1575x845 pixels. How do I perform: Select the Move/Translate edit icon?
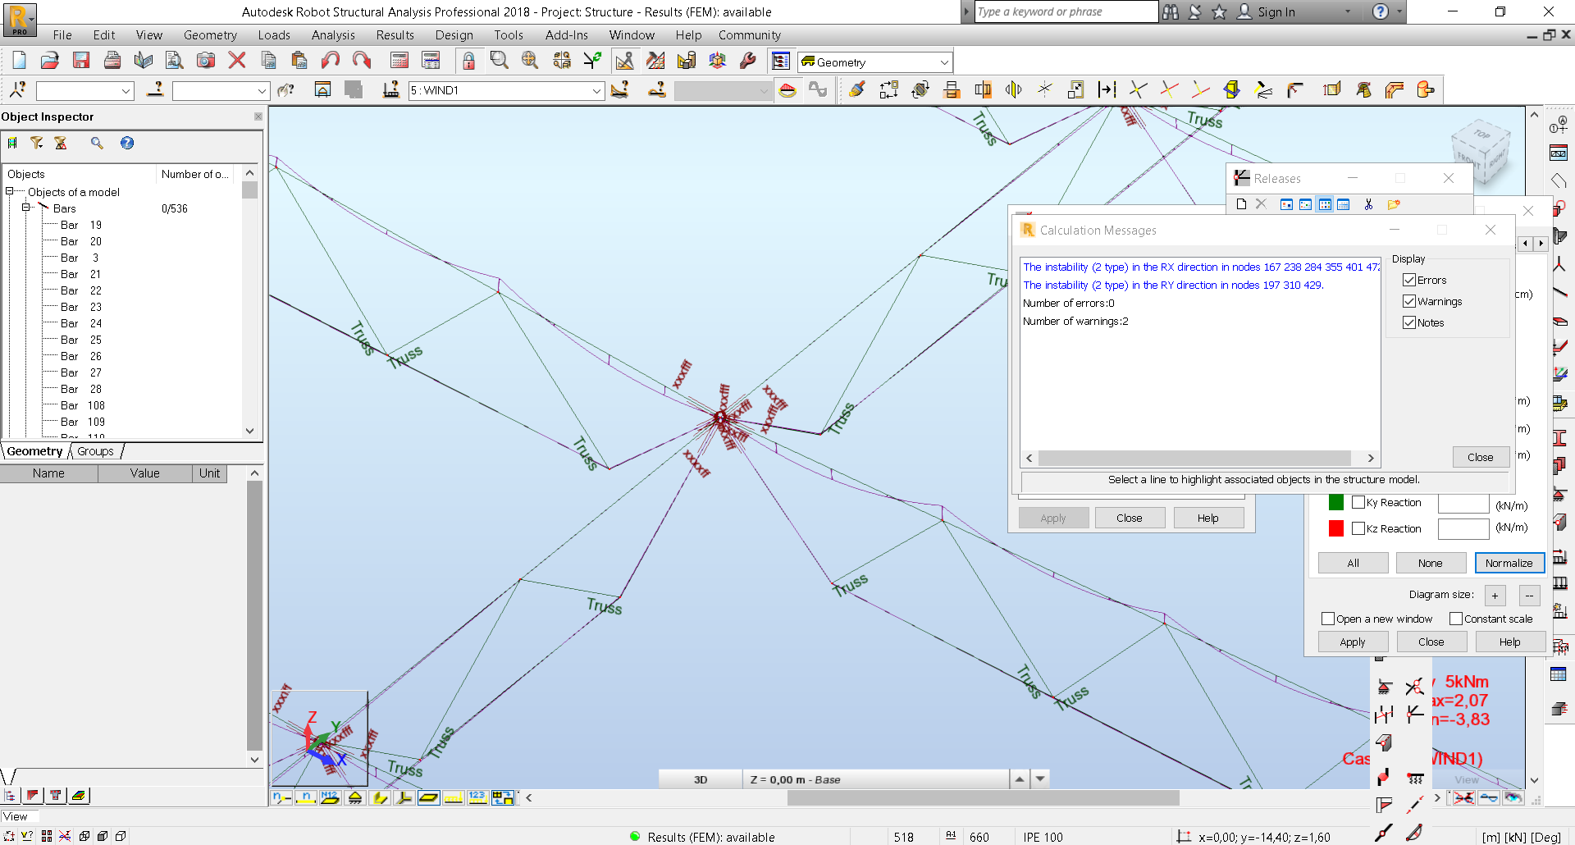888,89
